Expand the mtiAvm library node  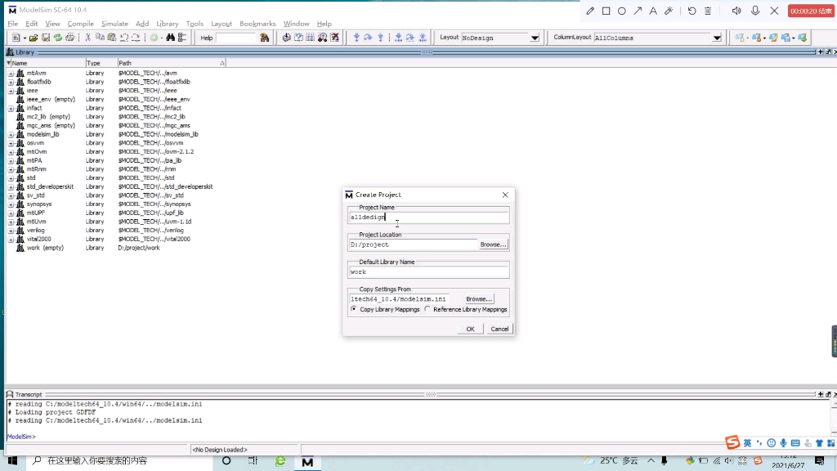11,73
